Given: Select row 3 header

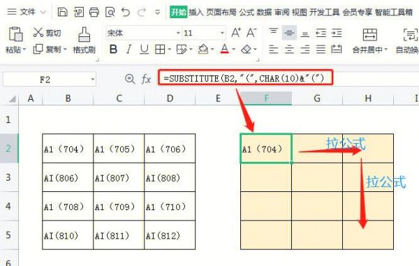Looking at the screenshot, I should click(8, 177).
